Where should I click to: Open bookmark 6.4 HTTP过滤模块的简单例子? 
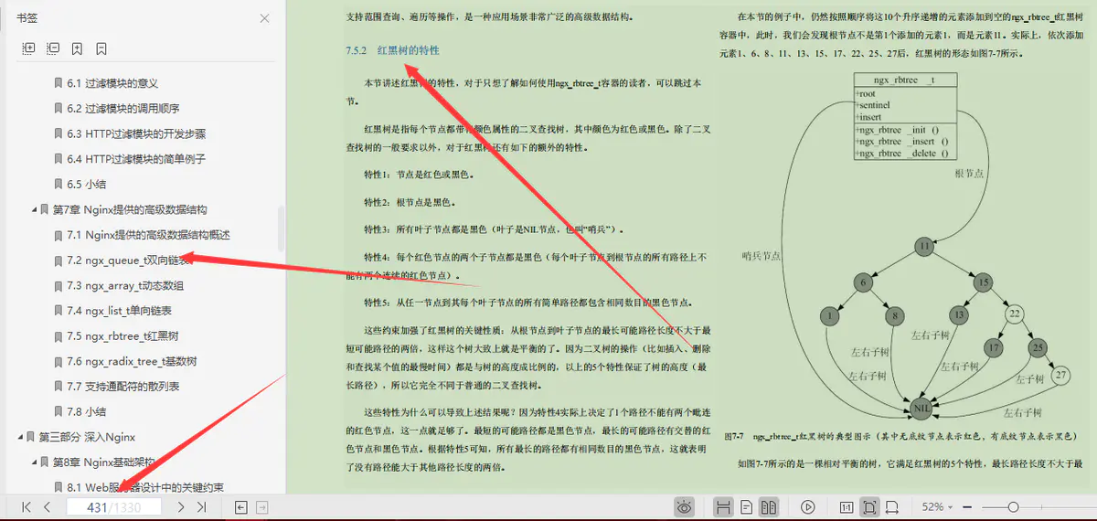pyautogui.click(x=136, y=159)
